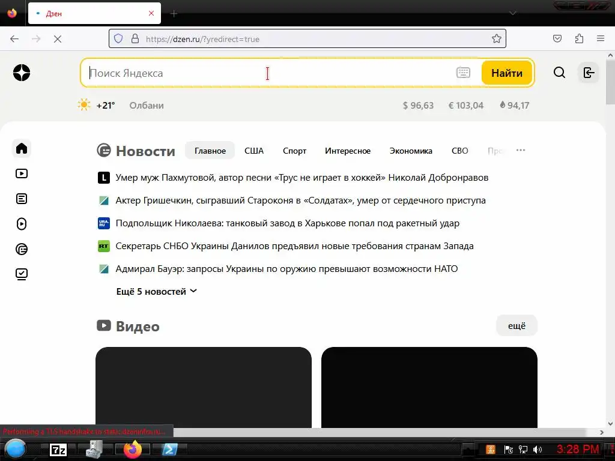Click the Firefox taskbar icon
Screen dimensions: 615x461
coord(133,449)
